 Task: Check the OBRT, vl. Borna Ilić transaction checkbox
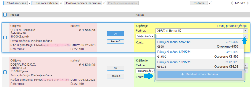[x=5, y=37]
